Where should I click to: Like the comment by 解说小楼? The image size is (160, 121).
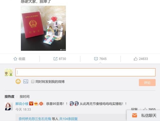pyautogui.click(x=145, y=109)
